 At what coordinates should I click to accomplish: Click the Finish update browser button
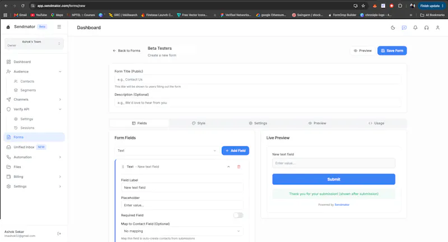pos(431,6)
